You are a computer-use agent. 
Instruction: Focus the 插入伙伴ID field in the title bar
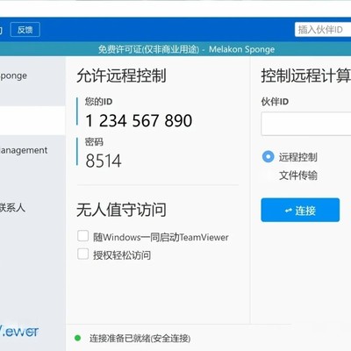click(323, 30)
